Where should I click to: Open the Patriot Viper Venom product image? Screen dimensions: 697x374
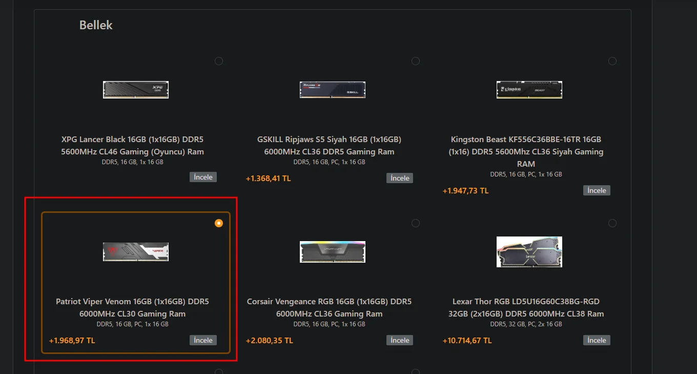click(136, 252)
